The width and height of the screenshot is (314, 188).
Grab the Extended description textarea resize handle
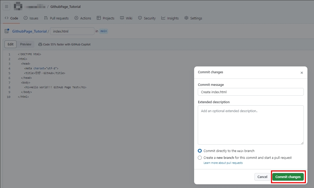click(x=302, y=143)
